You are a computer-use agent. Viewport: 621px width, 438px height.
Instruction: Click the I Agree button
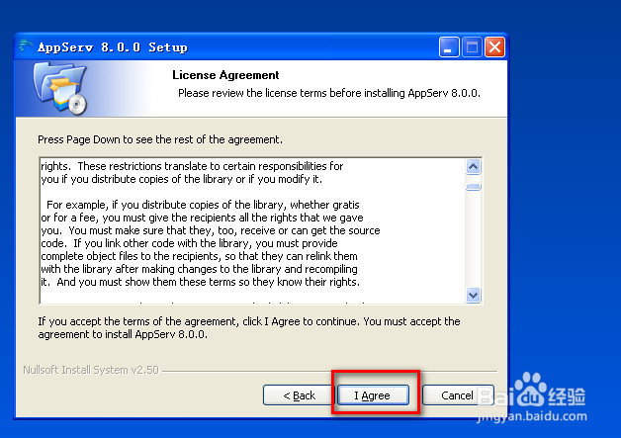(373, 395)
